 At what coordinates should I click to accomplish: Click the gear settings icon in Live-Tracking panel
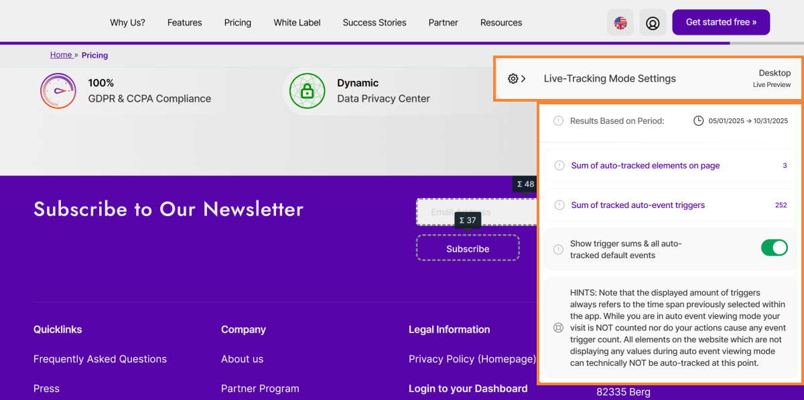pyautogui.click(x=513, y=79)
